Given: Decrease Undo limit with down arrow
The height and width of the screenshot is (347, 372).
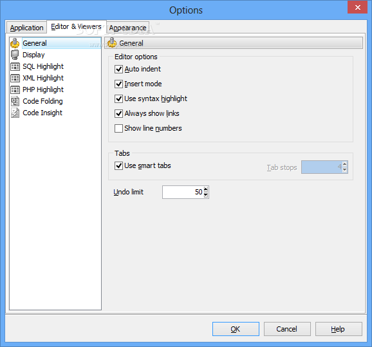Looking at the screenshot, I should (x=206, y=195).
